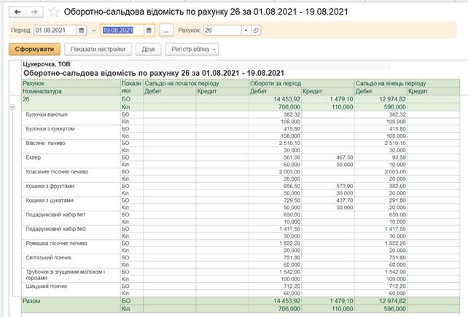Open the Регістр обліку dropdown menu
This screenshot has height=317, width=468.
click(x=193, y=49)
